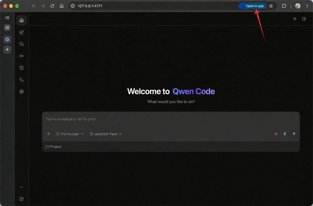Click the Project folder selector

(53, 147)
